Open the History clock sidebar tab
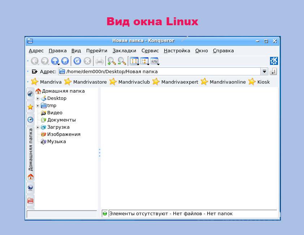Image resolution: width=304 pixels, height=235 pixels. [x=30, y=119]
